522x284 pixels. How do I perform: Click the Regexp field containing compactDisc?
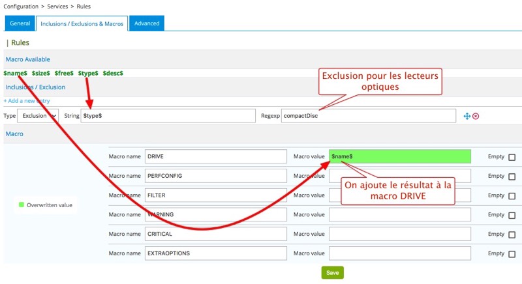(372, 115)
